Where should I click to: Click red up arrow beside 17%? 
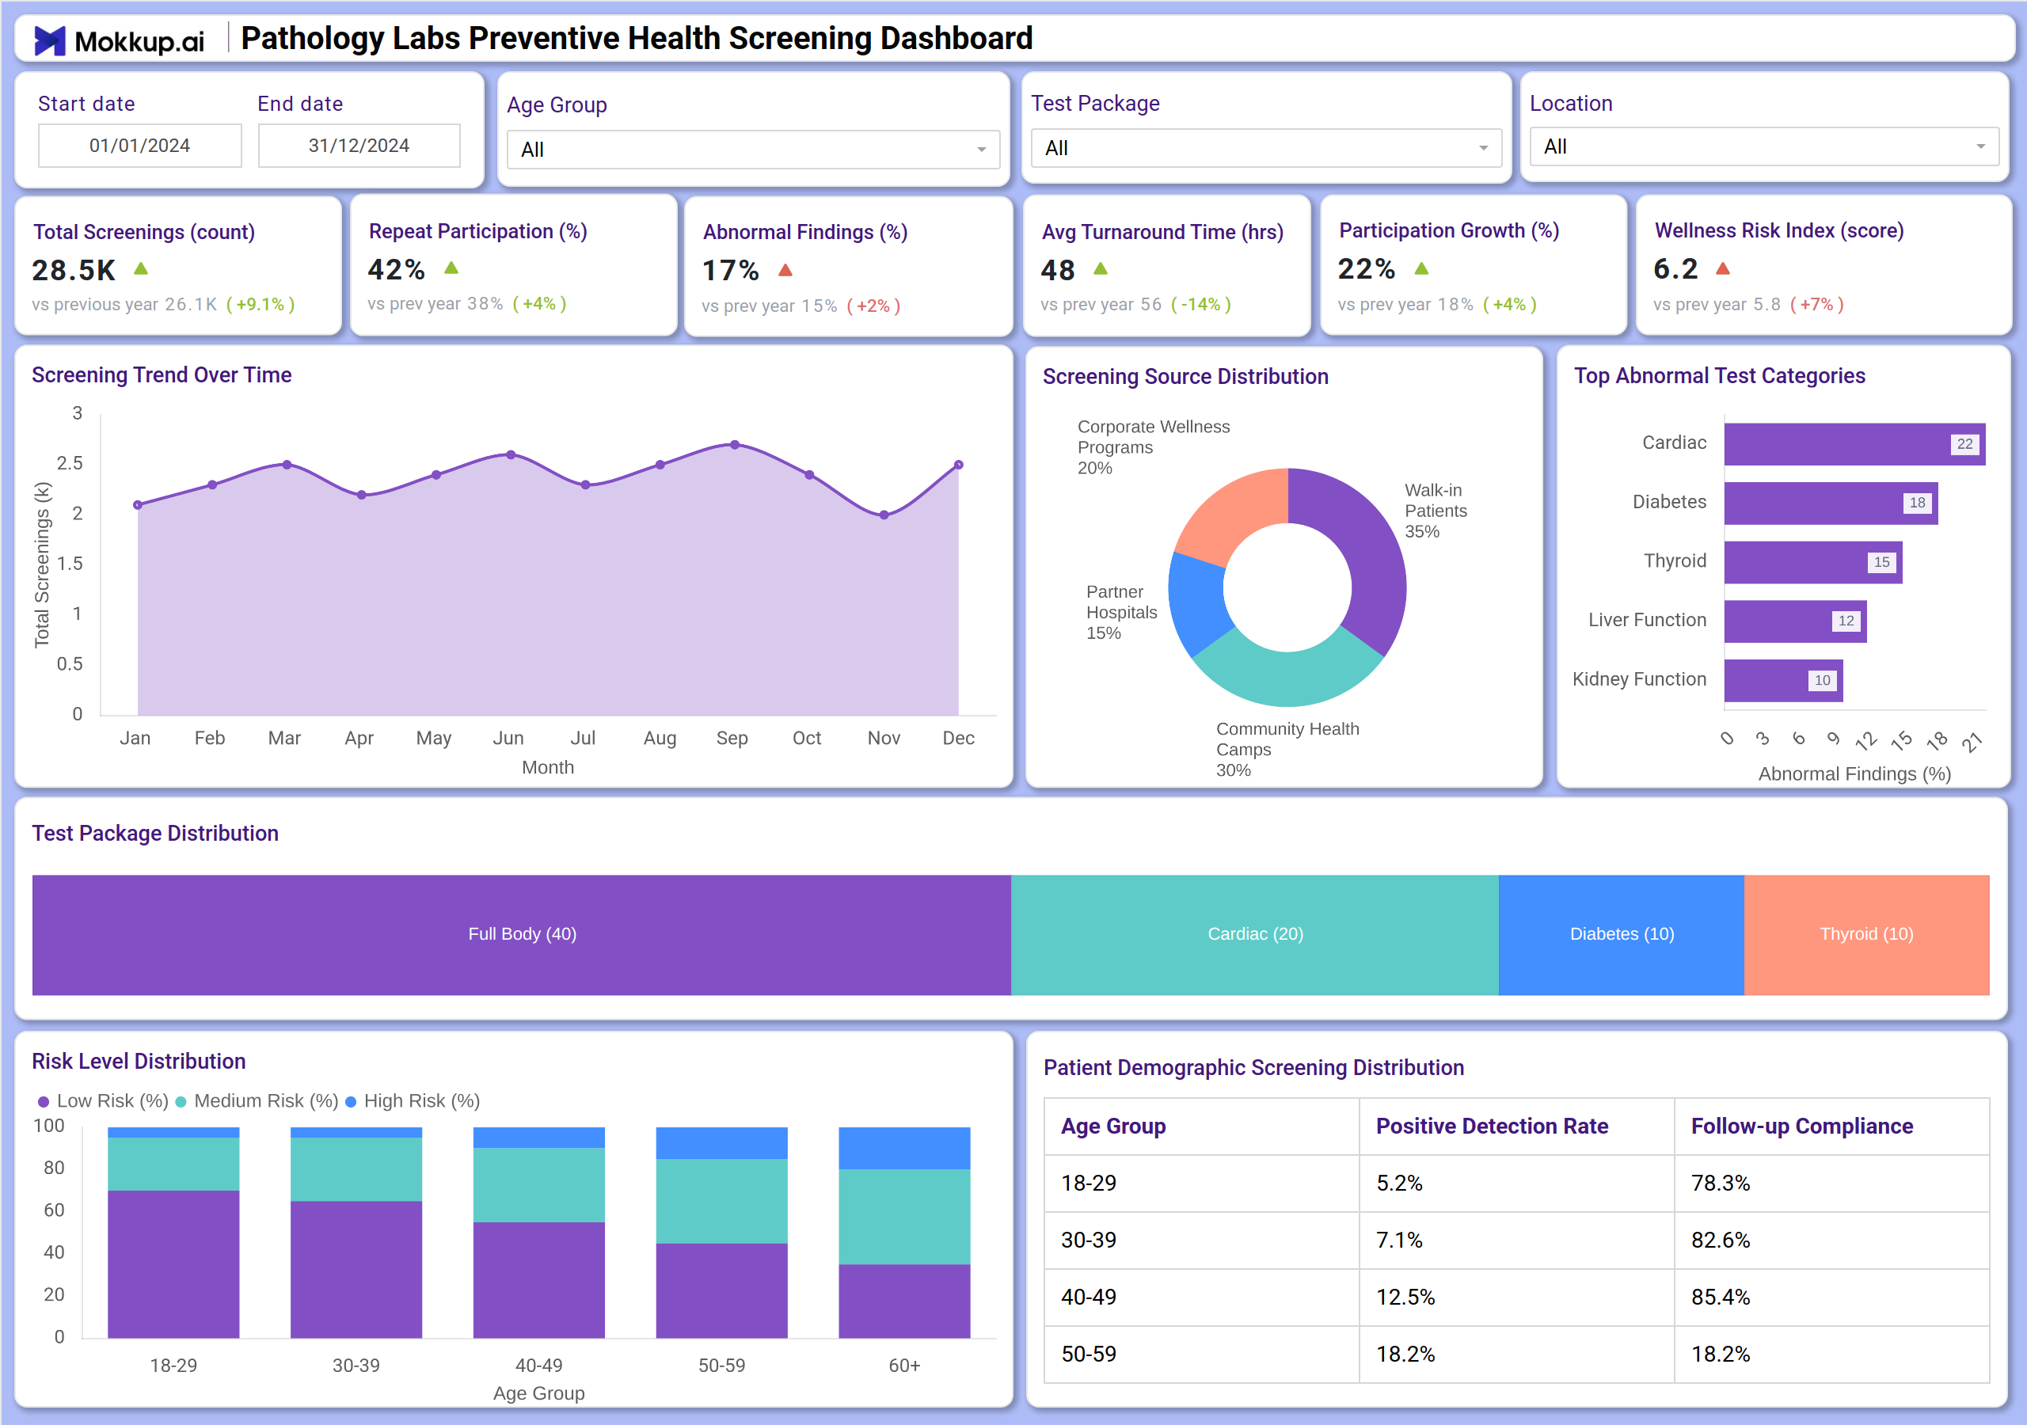(785, 269)
